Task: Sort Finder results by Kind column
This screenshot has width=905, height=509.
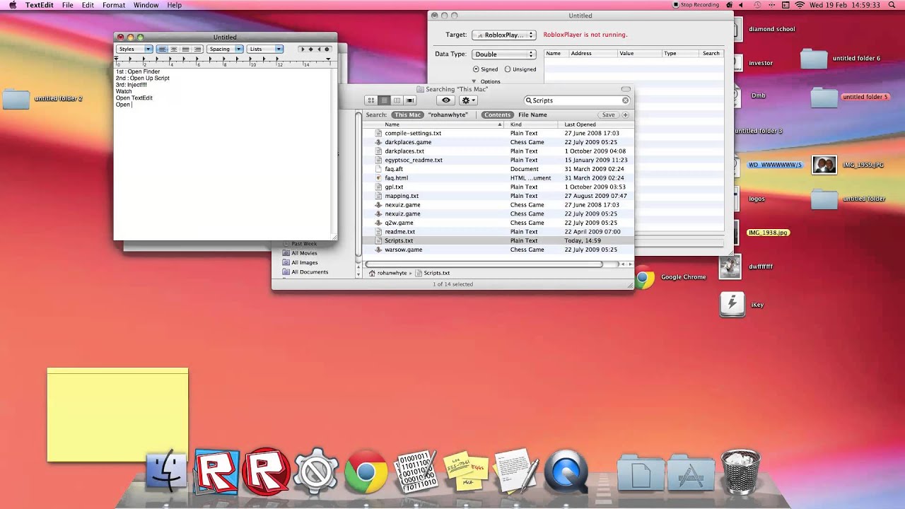Action: [x=532, y=124]
